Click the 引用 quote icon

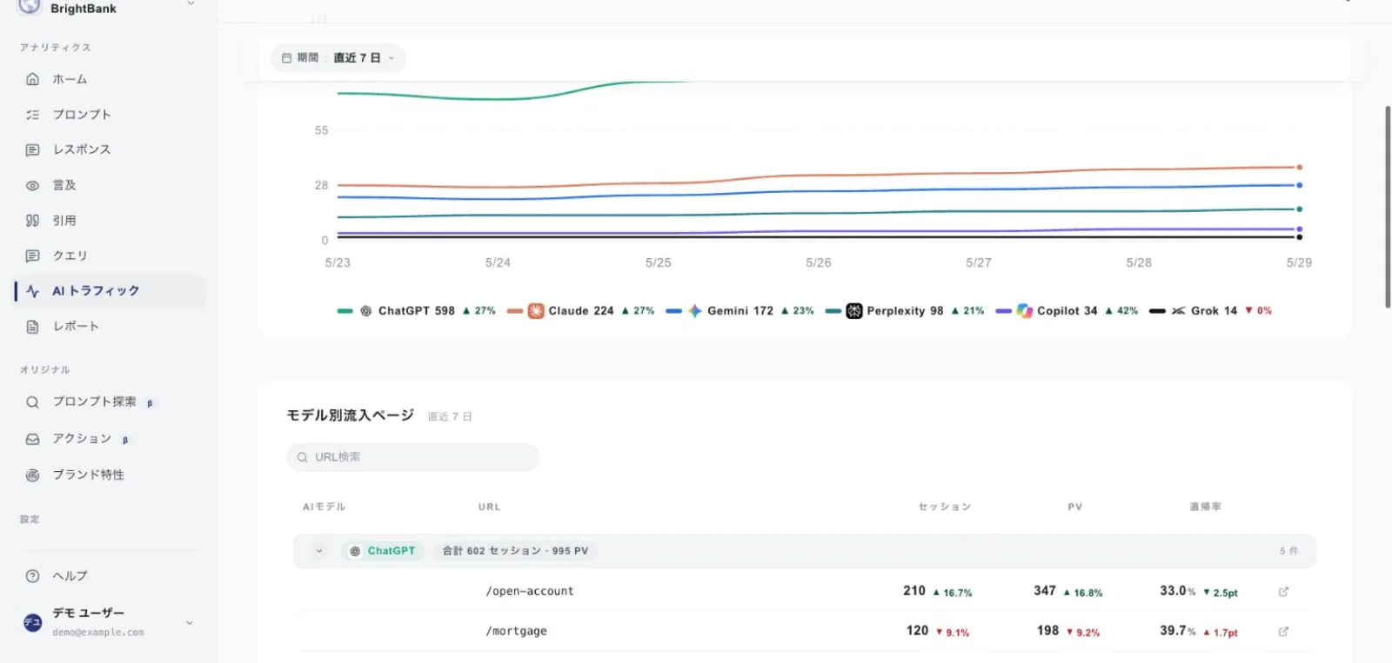pyautogui.click(x=32, y=221)
